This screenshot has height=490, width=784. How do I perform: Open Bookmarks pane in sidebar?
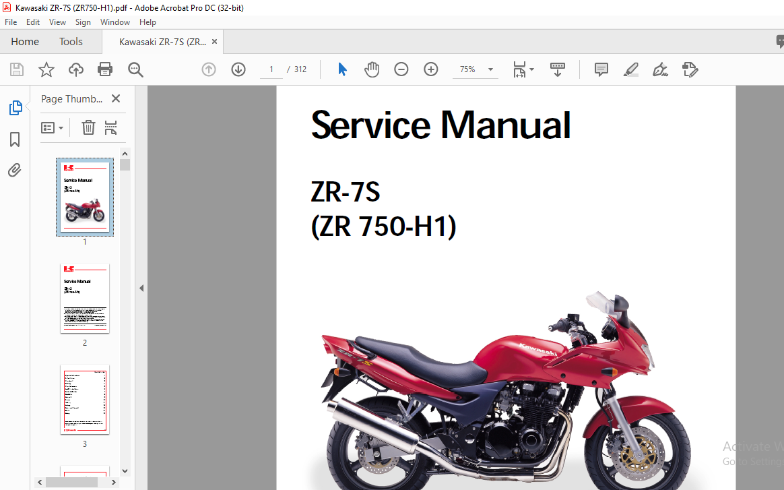(15, 139)
